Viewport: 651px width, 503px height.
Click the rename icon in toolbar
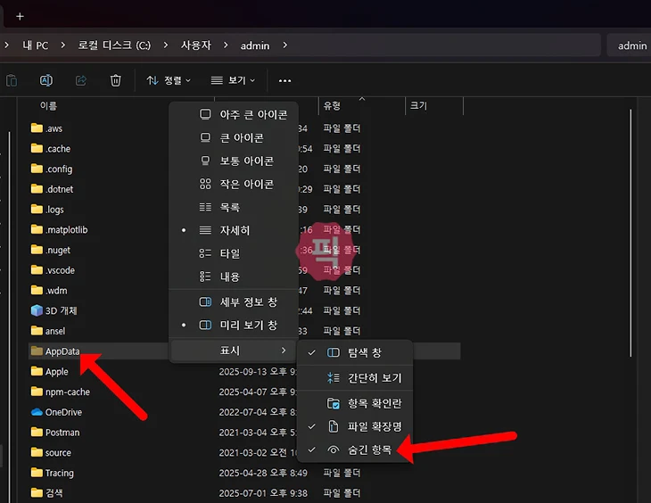tap(46, 80)
